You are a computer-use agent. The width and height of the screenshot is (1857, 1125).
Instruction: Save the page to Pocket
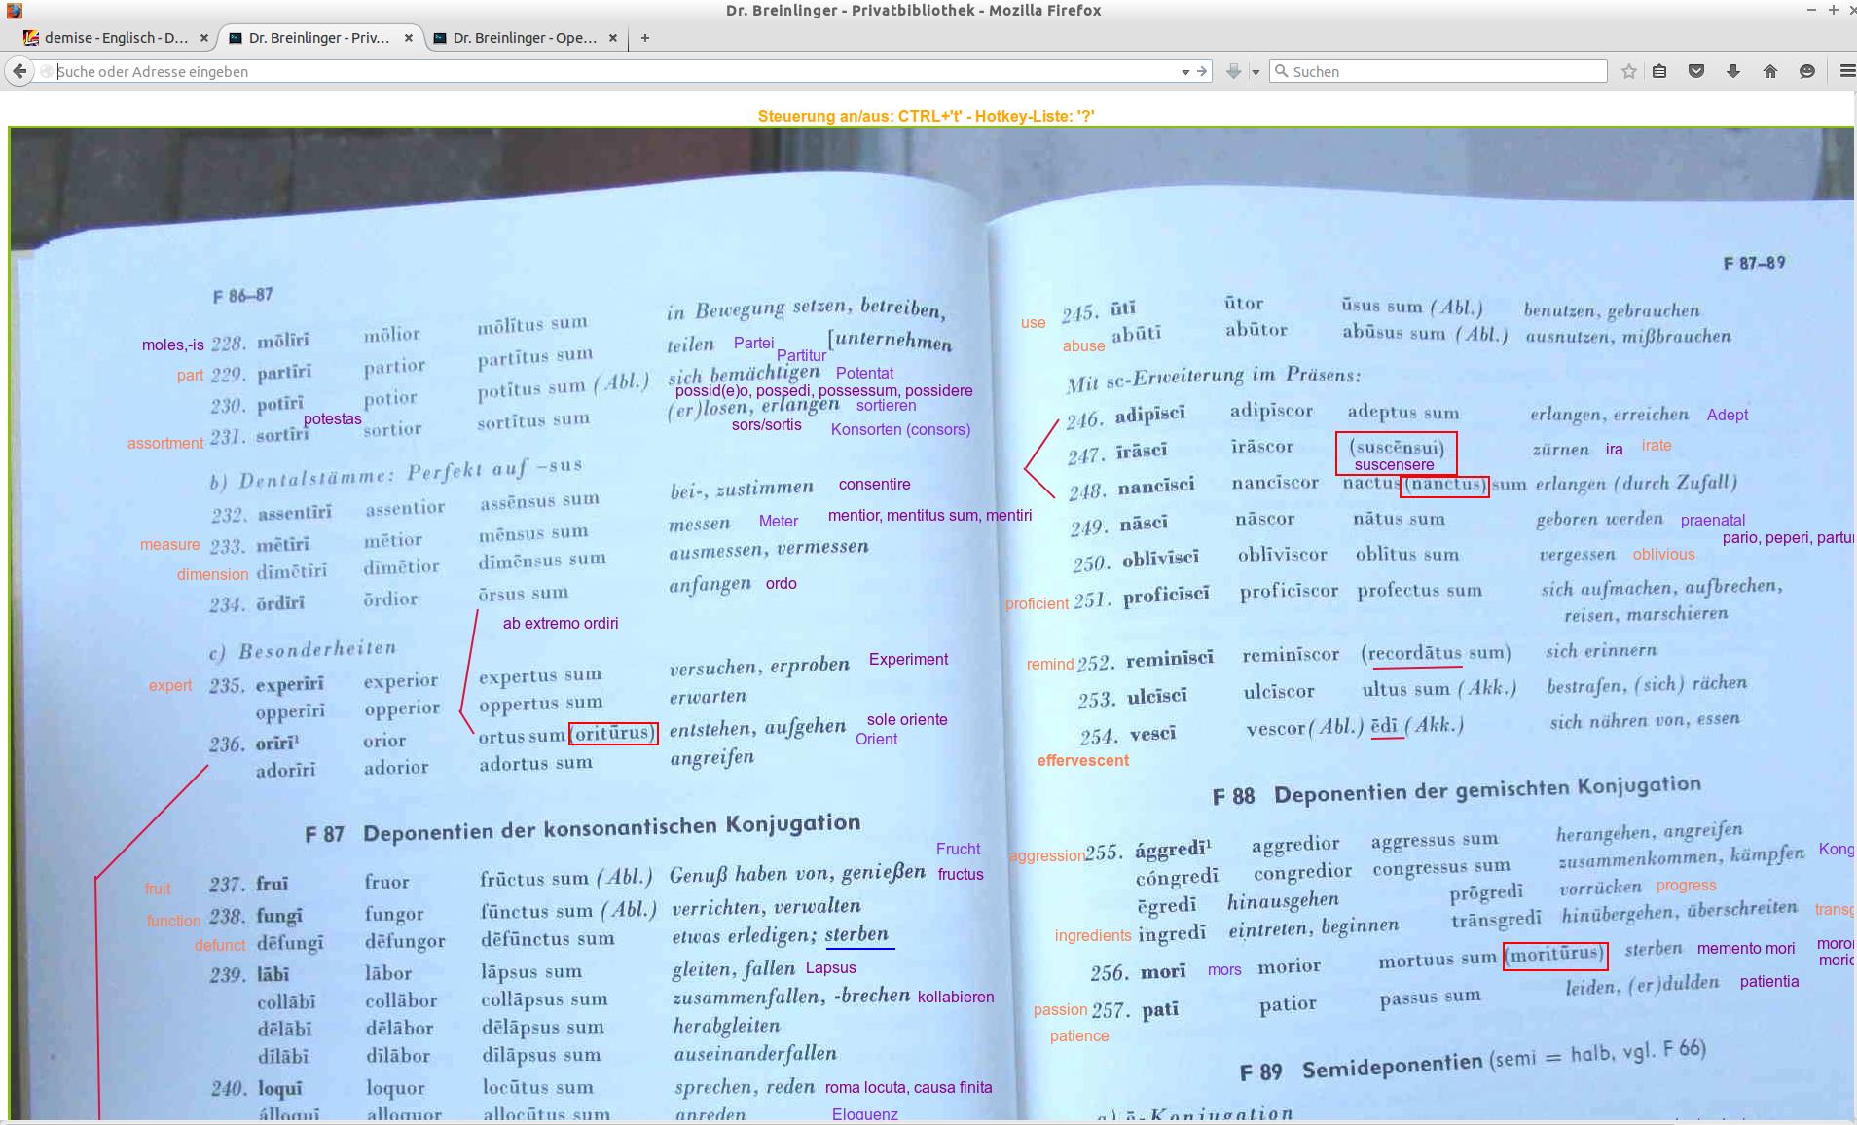pos(1696,71)
